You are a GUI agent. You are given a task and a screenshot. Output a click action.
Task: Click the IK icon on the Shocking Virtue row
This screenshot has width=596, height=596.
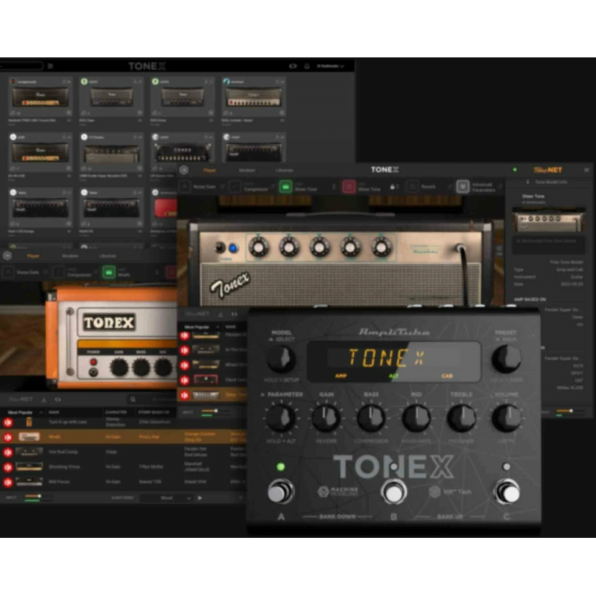pyautogui.click(x=7, y=467)
